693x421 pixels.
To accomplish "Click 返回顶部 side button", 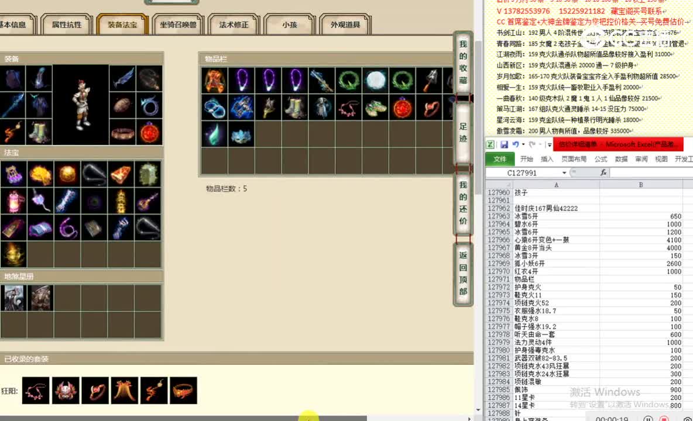I will click(x=463, y=274).
